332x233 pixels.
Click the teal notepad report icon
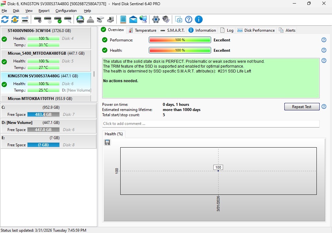click(123, 19)
